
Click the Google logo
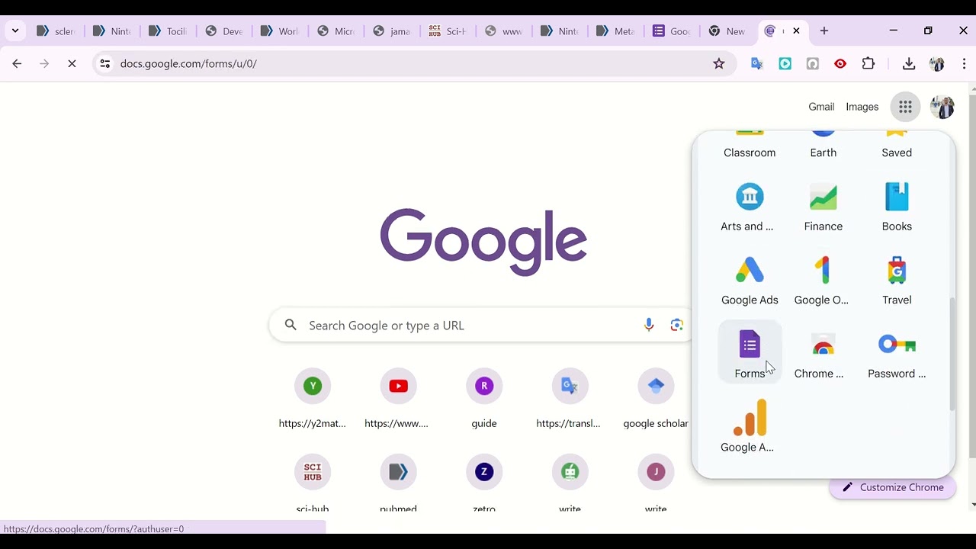pyautogui.click(x=483, y=242)
